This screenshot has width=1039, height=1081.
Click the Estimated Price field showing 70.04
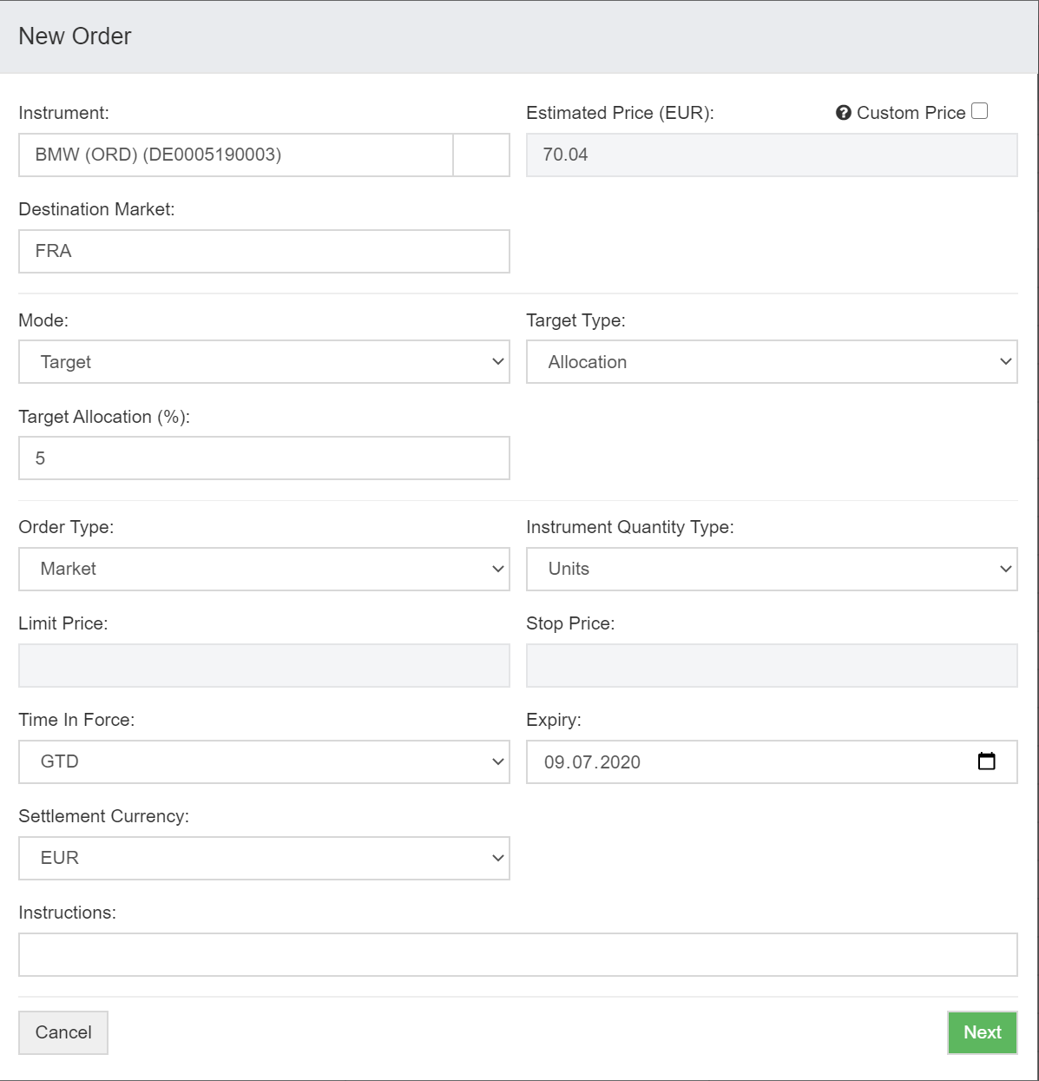[x=772, y=155]
